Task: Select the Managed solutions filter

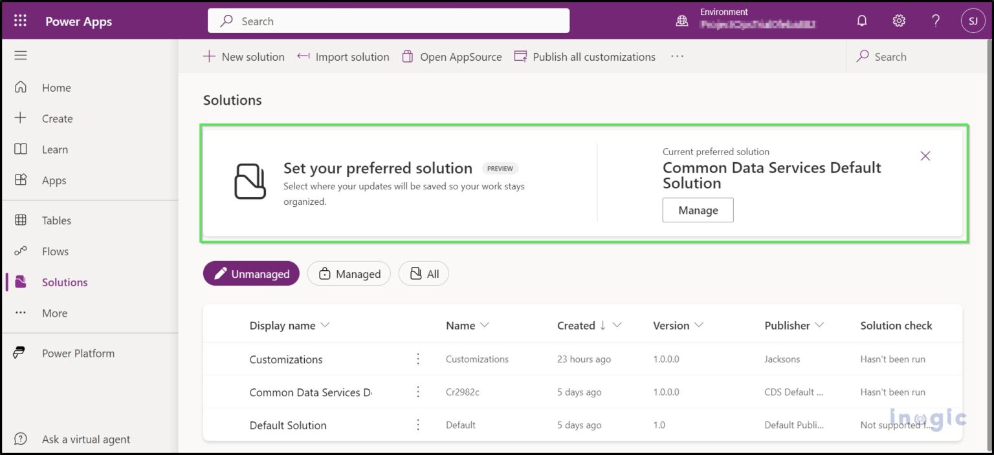Action: (349, 273)
